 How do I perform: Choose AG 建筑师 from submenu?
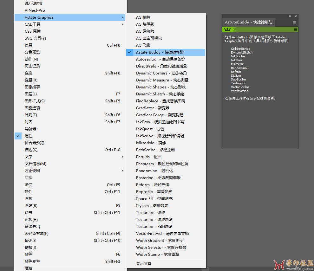coord(166,31)
